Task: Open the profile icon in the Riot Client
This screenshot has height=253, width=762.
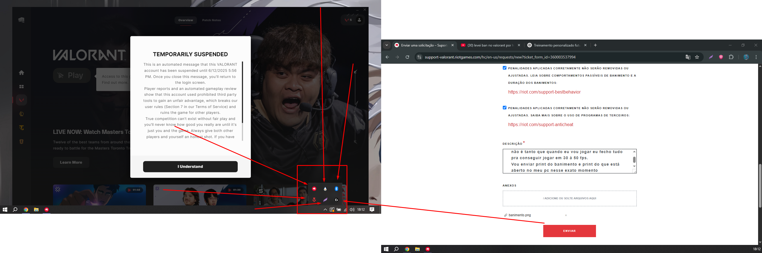Action: [359, 20]
